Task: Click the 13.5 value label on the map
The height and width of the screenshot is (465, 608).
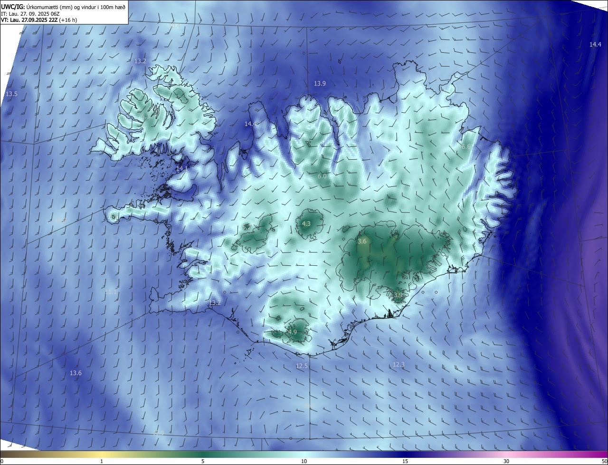Action: coord(11,94)
